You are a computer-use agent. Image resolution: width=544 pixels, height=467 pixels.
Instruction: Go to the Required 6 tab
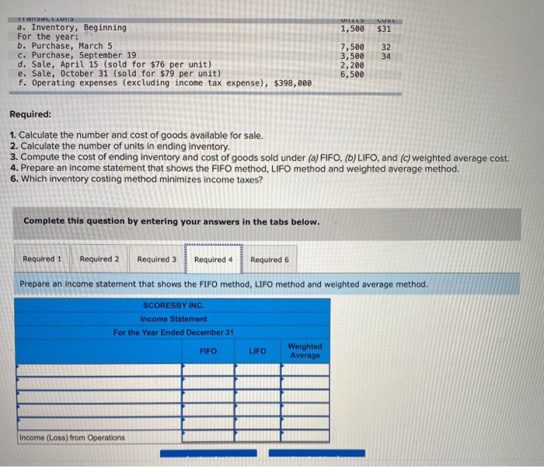[270, 260]
